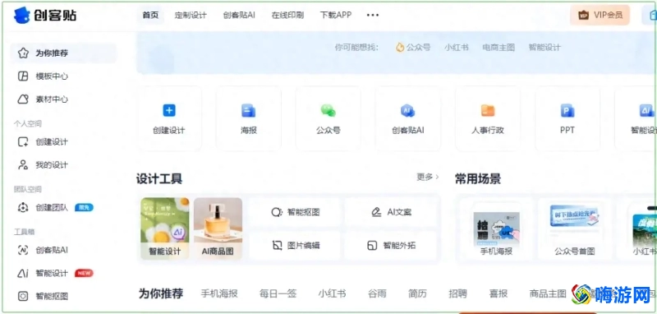Click the 设计工具 heading
This screenshot has height=314, width=657.
click(159, 179)
